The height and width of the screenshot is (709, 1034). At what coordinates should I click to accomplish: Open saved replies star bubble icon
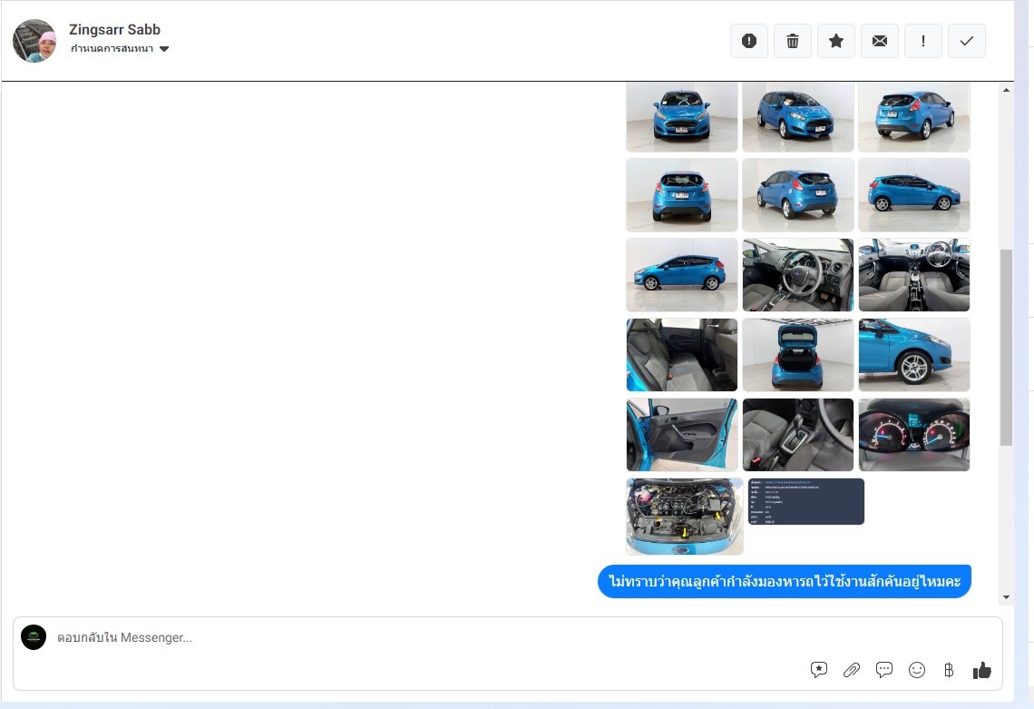point(819,670)
